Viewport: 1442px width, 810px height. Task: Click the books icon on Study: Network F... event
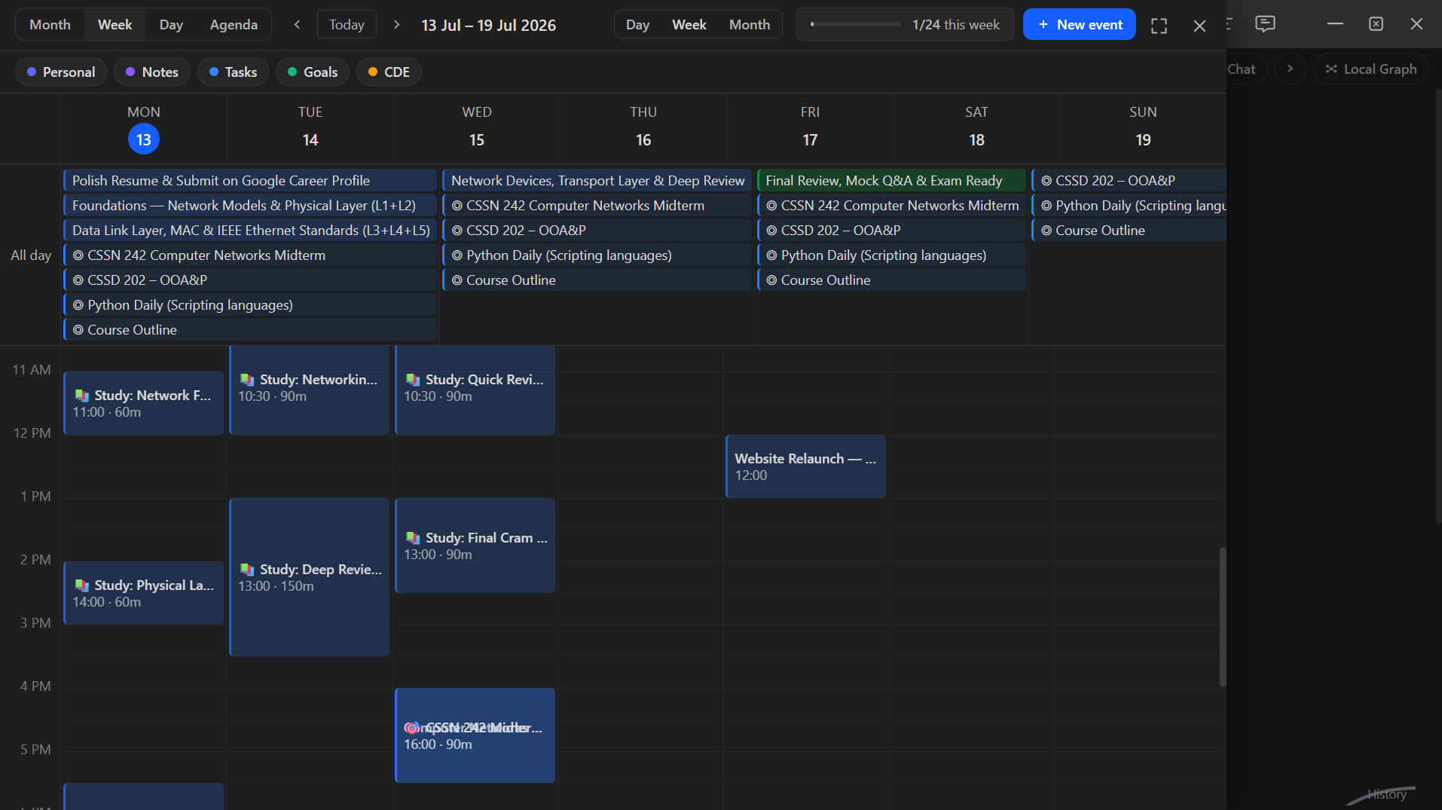click(x=81, y=396)
